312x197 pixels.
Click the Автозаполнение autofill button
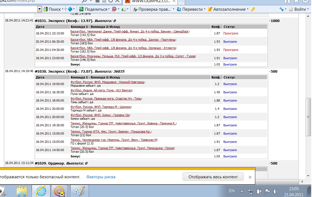tap(227, 9)
